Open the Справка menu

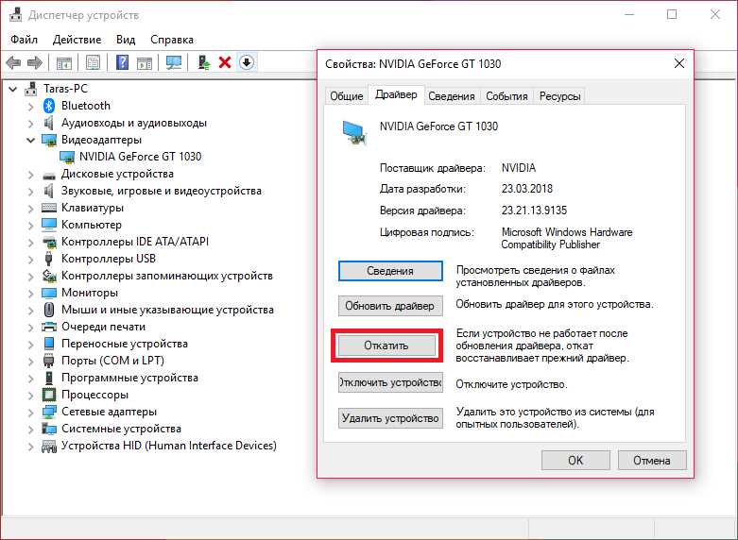[x=172, y=40]
